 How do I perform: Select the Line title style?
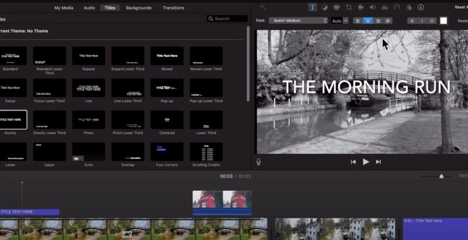[x=89, y=88]
